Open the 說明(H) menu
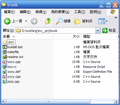 (x=95, y=12)
